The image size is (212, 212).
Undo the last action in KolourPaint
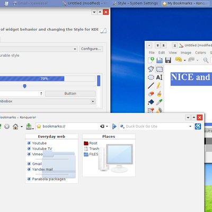(x=179, y=60)
